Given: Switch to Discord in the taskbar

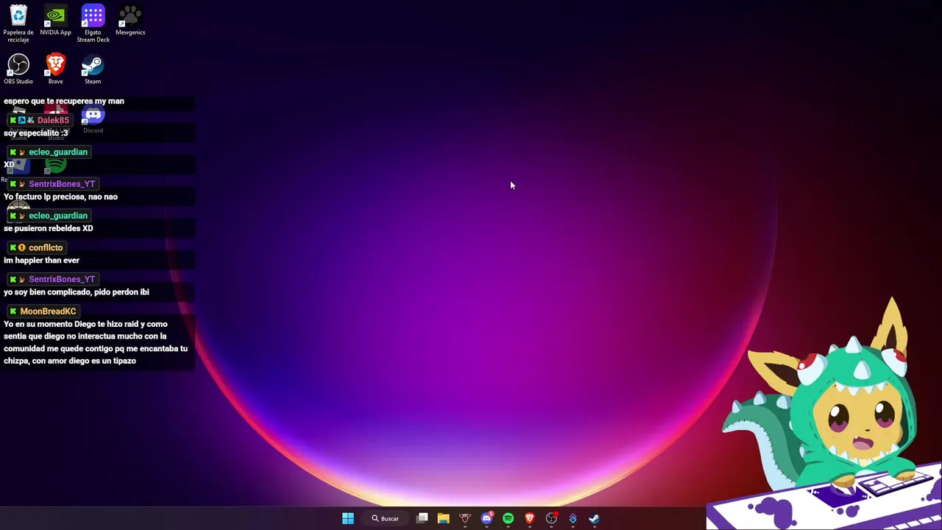Looking at the screenshot, I should (x=486, y=518).
